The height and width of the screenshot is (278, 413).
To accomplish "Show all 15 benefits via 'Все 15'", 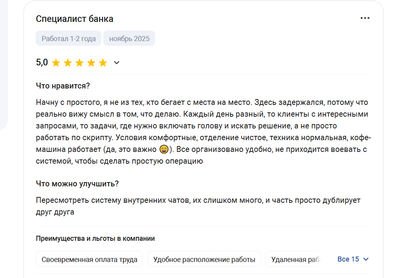I will 348,259.
